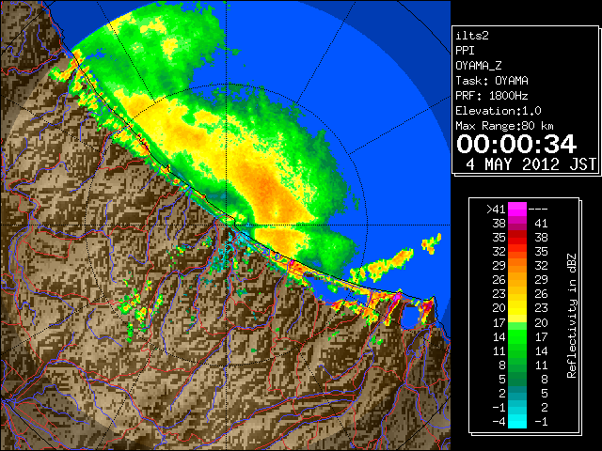
Task: Click the OYAMA_Z product label
Action: [479, 66]
